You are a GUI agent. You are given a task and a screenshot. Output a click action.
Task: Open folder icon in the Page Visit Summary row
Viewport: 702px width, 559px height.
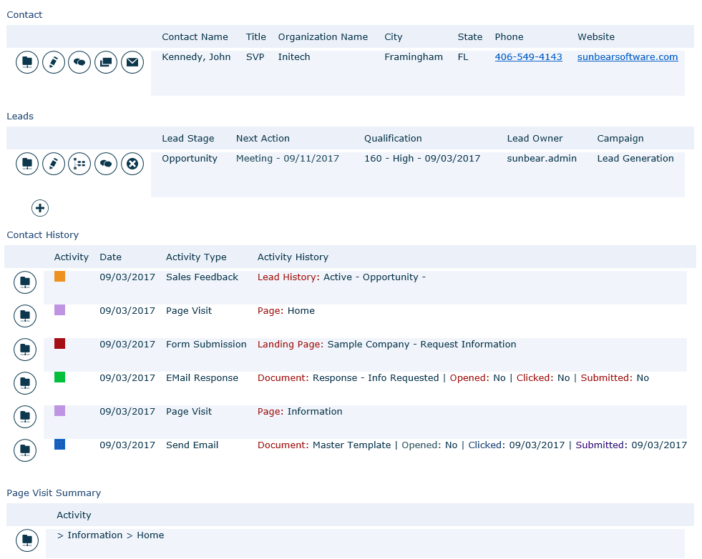27,540
